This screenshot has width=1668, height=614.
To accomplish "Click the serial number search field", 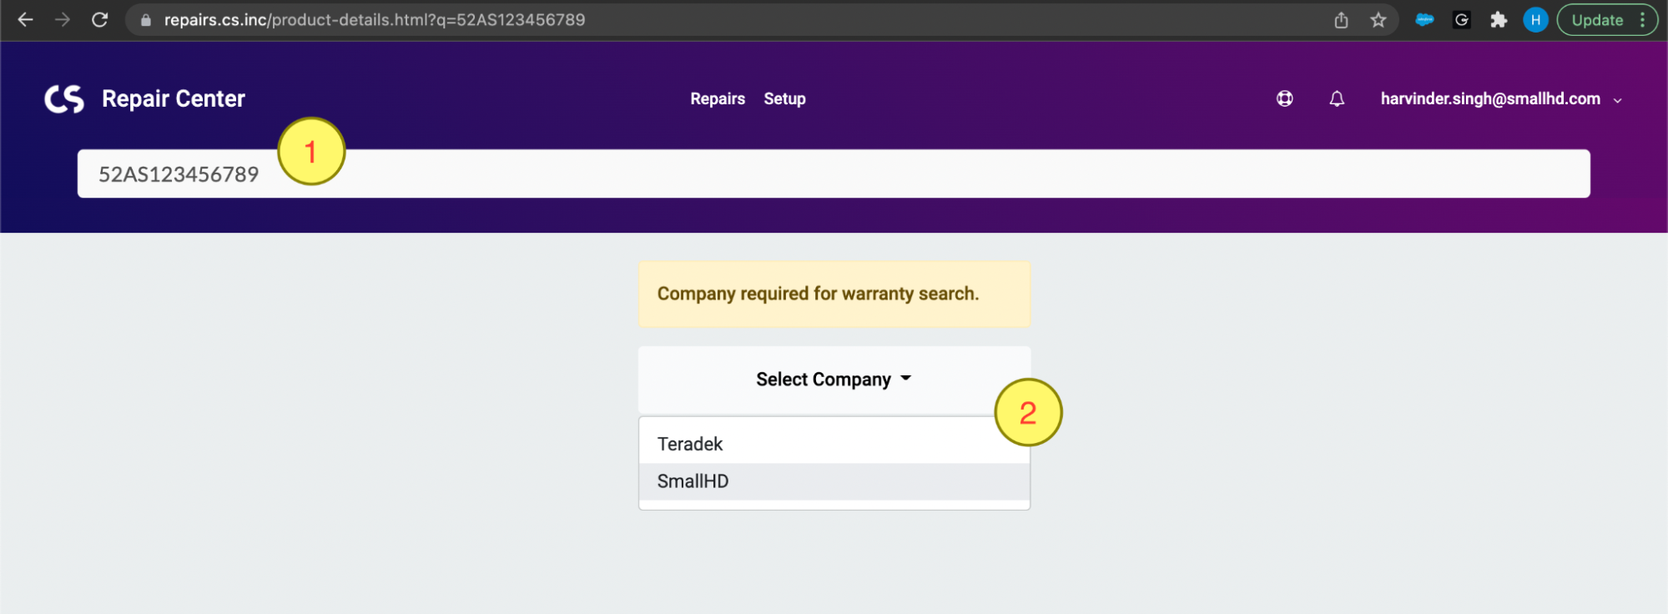I will (834, 174).
